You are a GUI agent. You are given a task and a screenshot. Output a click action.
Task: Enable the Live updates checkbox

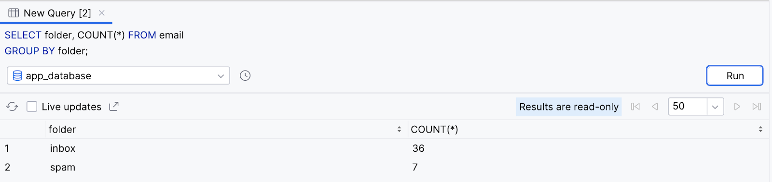point(32,107)
